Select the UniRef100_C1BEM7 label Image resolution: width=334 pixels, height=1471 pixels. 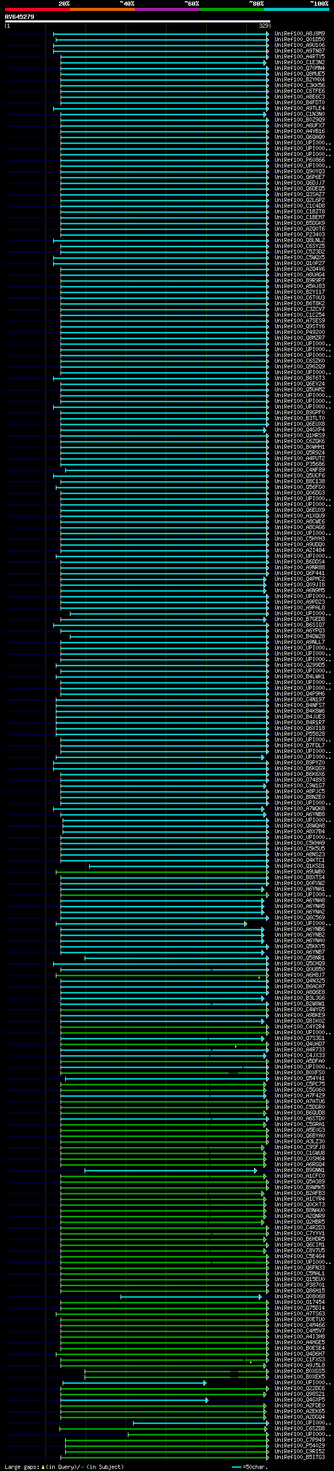(x=300, y=217)
